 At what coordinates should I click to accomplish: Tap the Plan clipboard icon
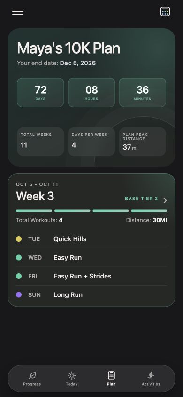pyautogui.click(x=111, y=375)
